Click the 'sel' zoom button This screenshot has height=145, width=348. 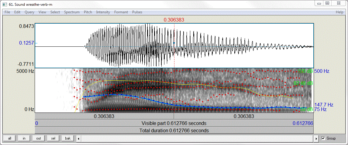point(53,138)
